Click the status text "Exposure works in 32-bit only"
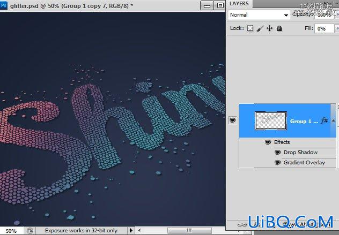The height and width of the screenshot is (235, 339). pos(81,231)
